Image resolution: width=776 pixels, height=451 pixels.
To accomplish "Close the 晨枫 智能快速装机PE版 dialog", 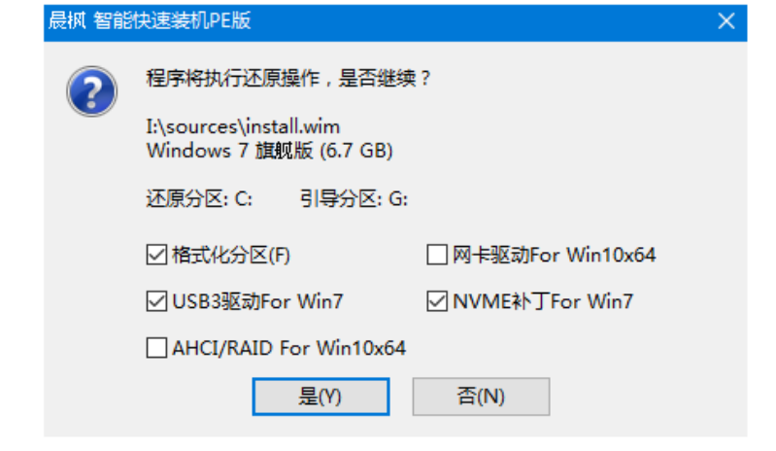I will tap(726, 21).
